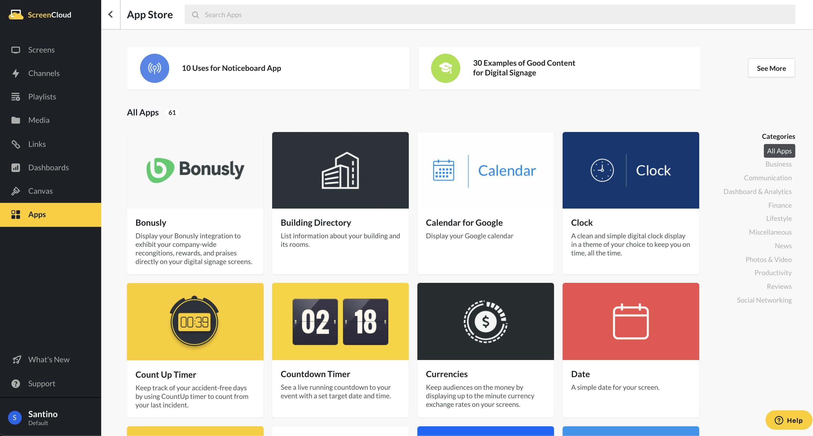813x436 pixels.
Task: Click the ScreenCloud logo icon
Action: click(16, 15)
